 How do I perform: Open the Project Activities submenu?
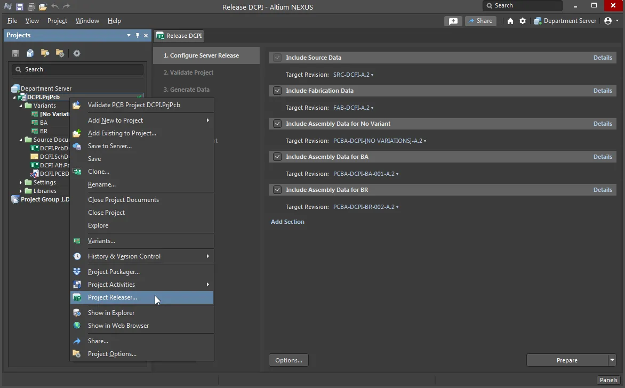[142, 285]
